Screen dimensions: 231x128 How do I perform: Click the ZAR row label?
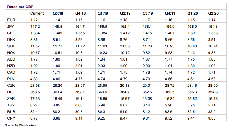point(11,98)
